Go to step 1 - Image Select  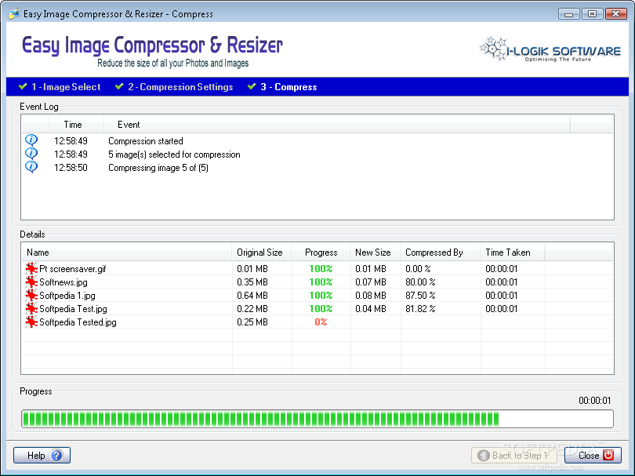click(x=66, y=87)
